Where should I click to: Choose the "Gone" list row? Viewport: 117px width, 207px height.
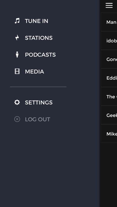tap(109, 59)
